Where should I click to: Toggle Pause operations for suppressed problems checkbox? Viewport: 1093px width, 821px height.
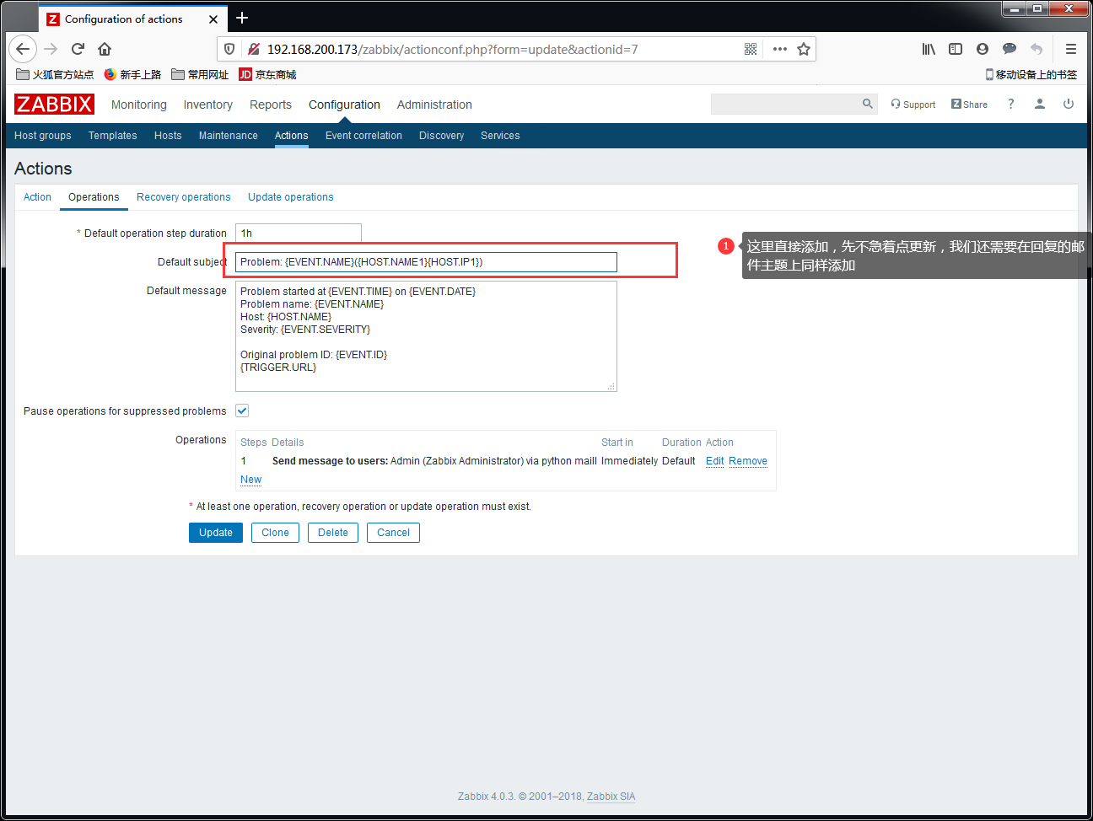pyautogui.click(x=242, y=410)
